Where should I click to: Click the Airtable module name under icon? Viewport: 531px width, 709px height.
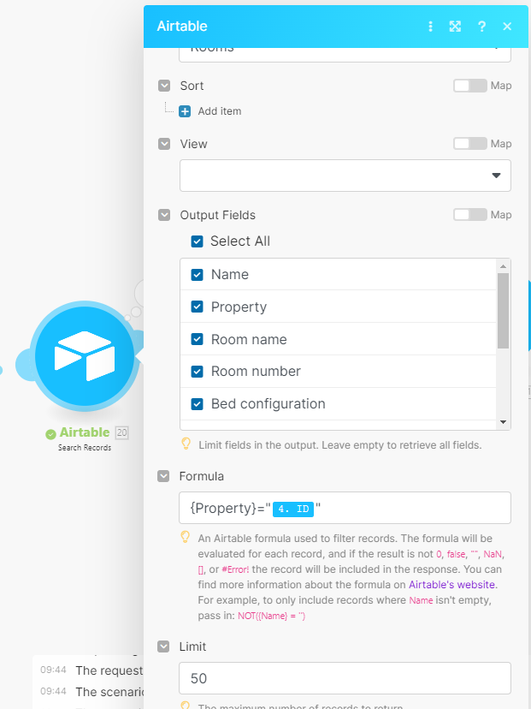(85, 432)
